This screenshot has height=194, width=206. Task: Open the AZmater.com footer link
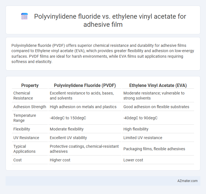pos(187,181)
